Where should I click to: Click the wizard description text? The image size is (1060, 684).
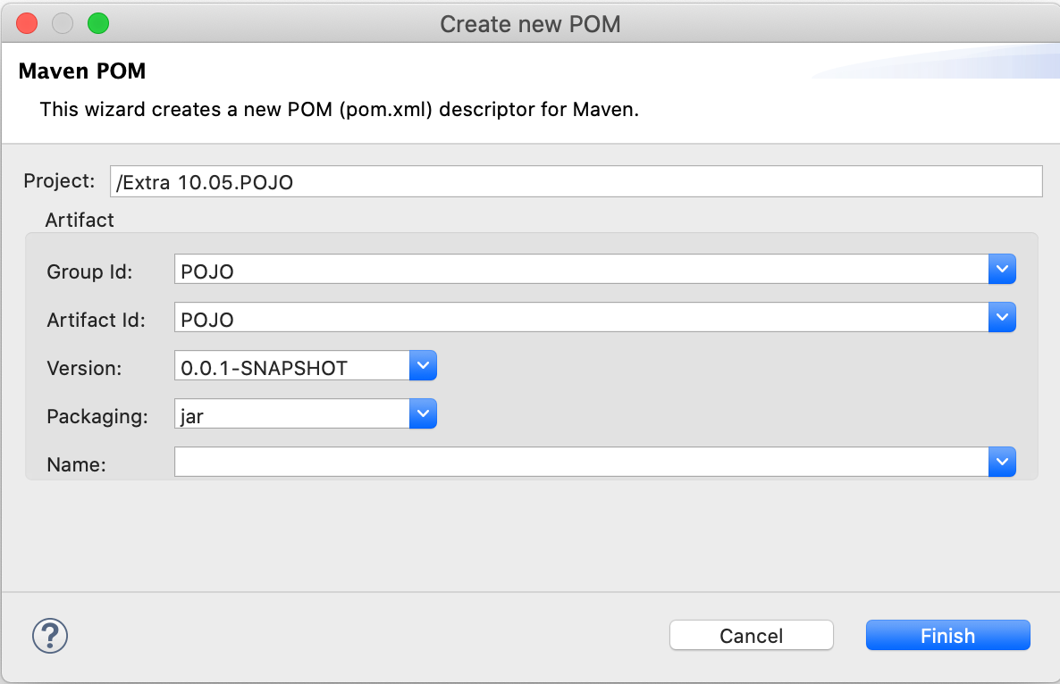340,109
